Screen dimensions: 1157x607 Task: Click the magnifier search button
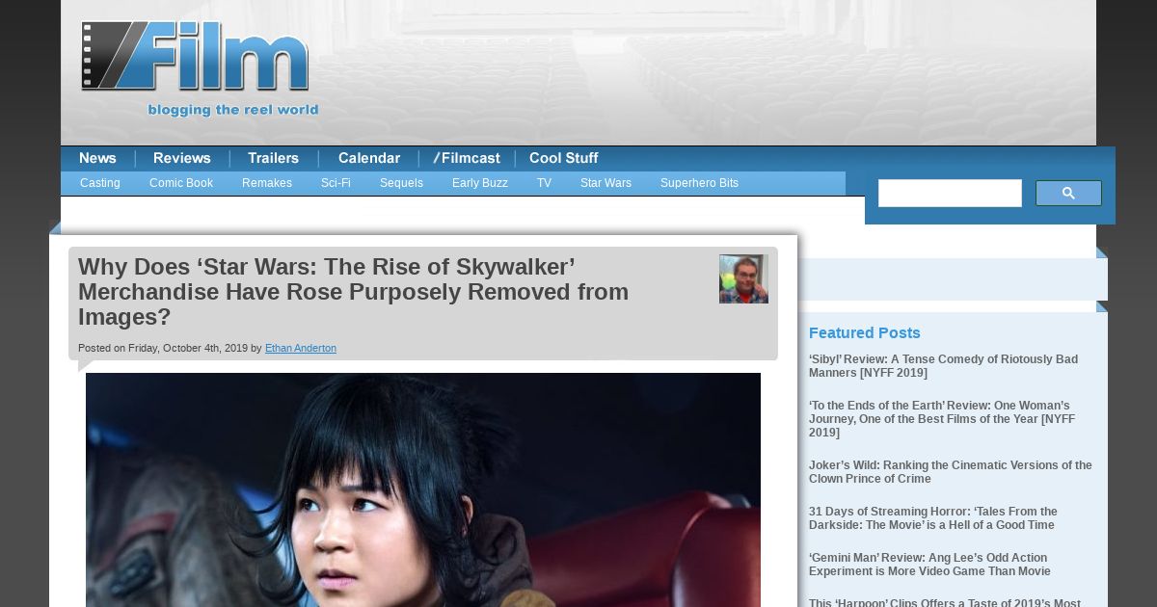pyautogui.click(x=1068, y=194)
